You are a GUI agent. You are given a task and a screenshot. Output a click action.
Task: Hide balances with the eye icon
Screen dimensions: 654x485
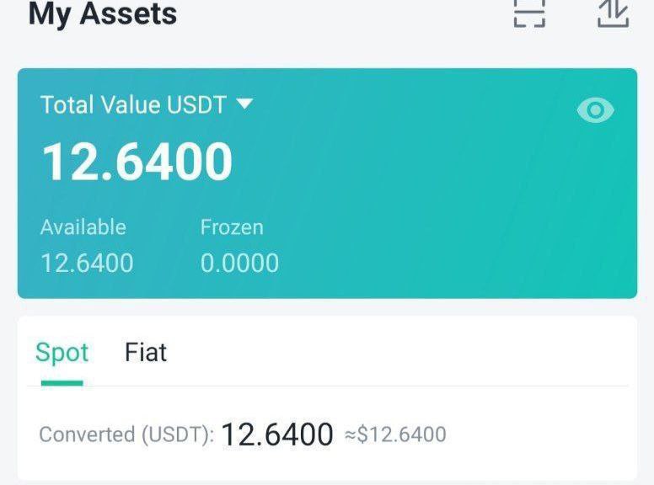pyautogui.click(x=596, y=110)
